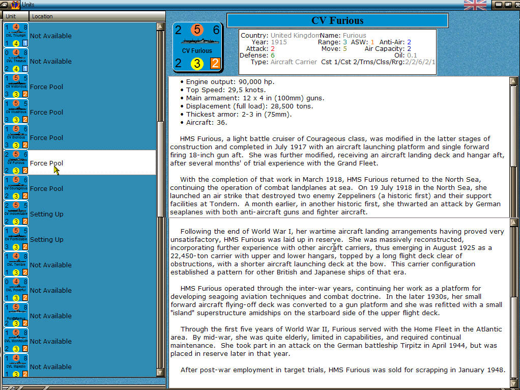
Task: Click Force Pool text beside CV Victorious
Action: pos(46,87)
